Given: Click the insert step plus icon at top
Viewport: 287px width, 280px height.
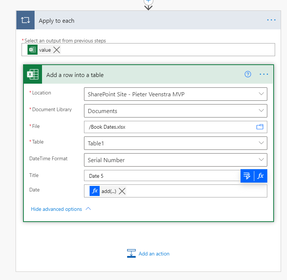Looking at the screenshot, I should pos(148,1).
